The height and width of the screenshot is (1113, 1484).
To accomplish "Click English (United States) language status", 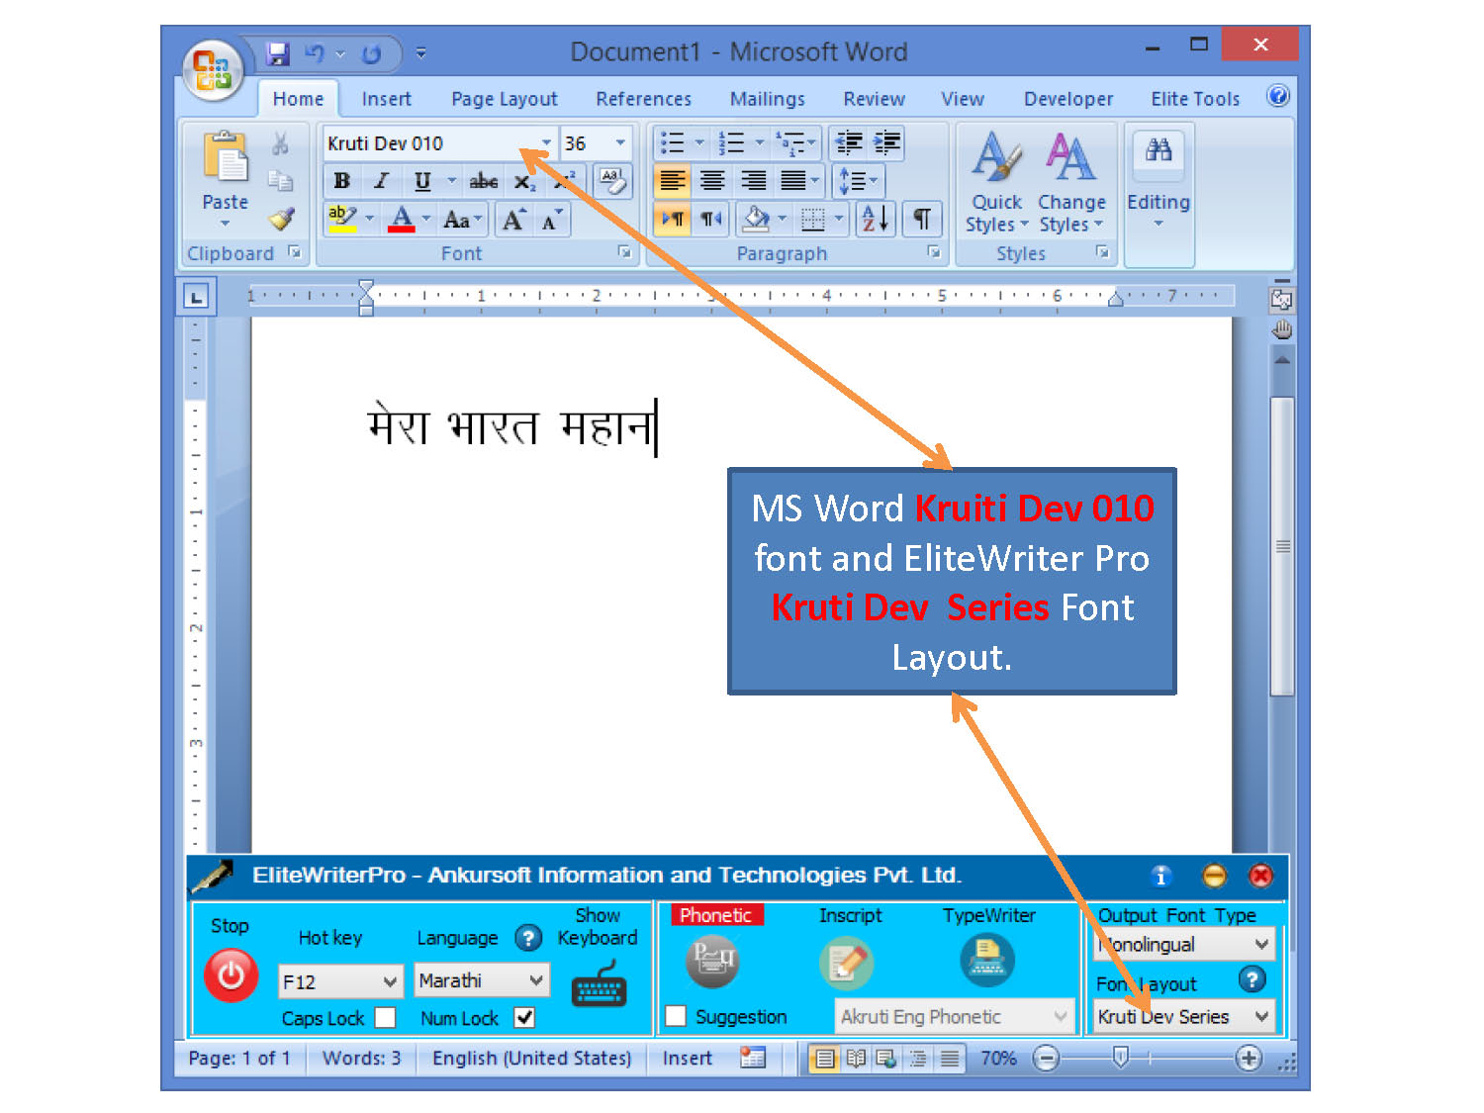I will tap(531, 1059).
